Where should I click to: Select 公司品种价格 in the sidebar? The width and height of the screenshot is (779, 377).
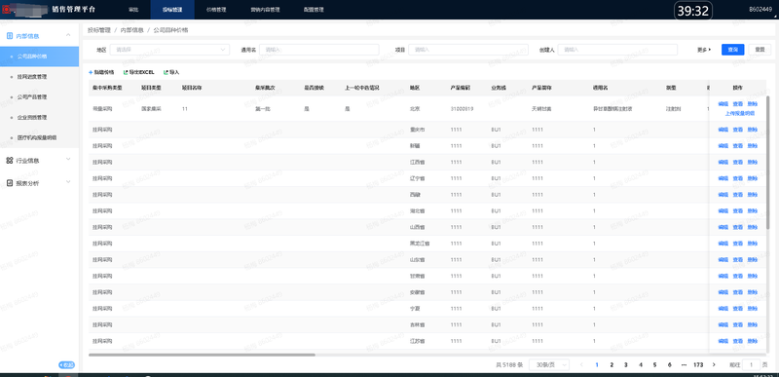tap(39, 57)
